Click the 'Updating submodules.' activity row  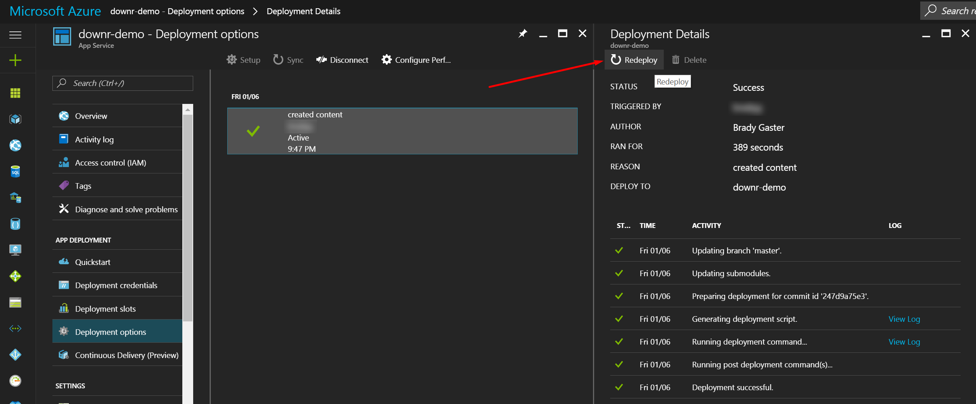click(x=785, y=273)
